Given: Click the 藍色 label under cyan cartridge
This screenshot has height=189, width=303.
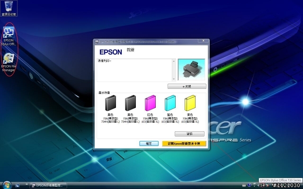Looking at the screenshot, I should click(170, 115).
